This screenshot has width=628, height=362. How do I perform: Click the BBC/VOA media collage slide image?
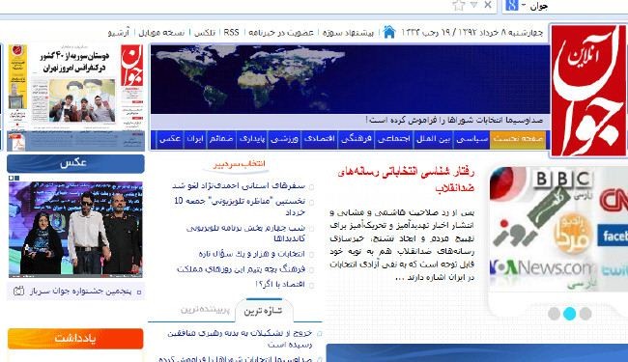click(x=557, y=228)
